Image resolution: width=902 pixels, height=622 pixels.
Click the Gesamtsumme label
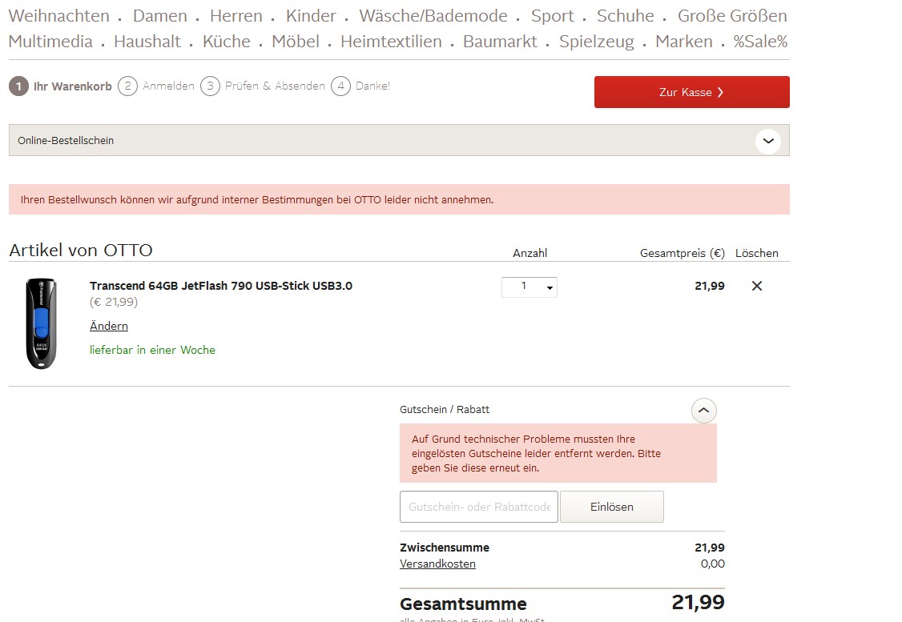(x=463, y=604)
